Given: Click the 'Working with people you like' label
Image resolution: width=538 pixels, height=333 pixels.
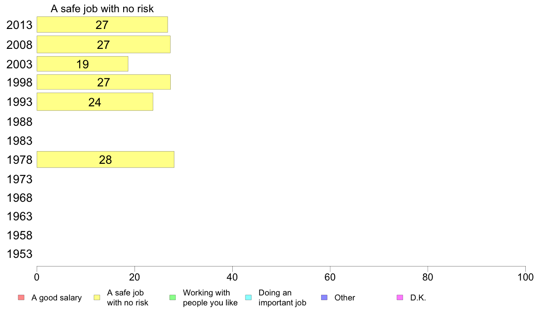Looking at the screenshot, I should 210,298.
